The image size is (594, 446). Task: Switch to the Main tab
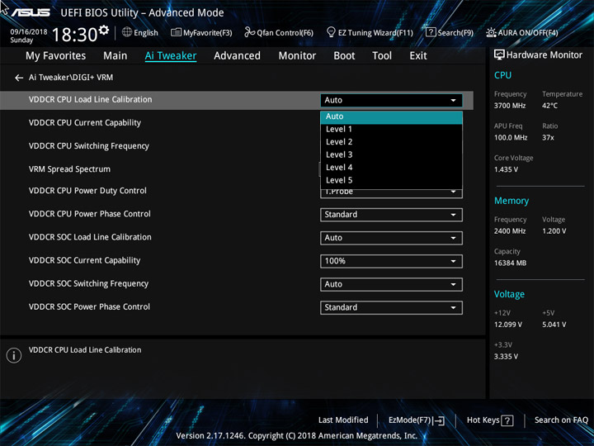tap(115, 56)
